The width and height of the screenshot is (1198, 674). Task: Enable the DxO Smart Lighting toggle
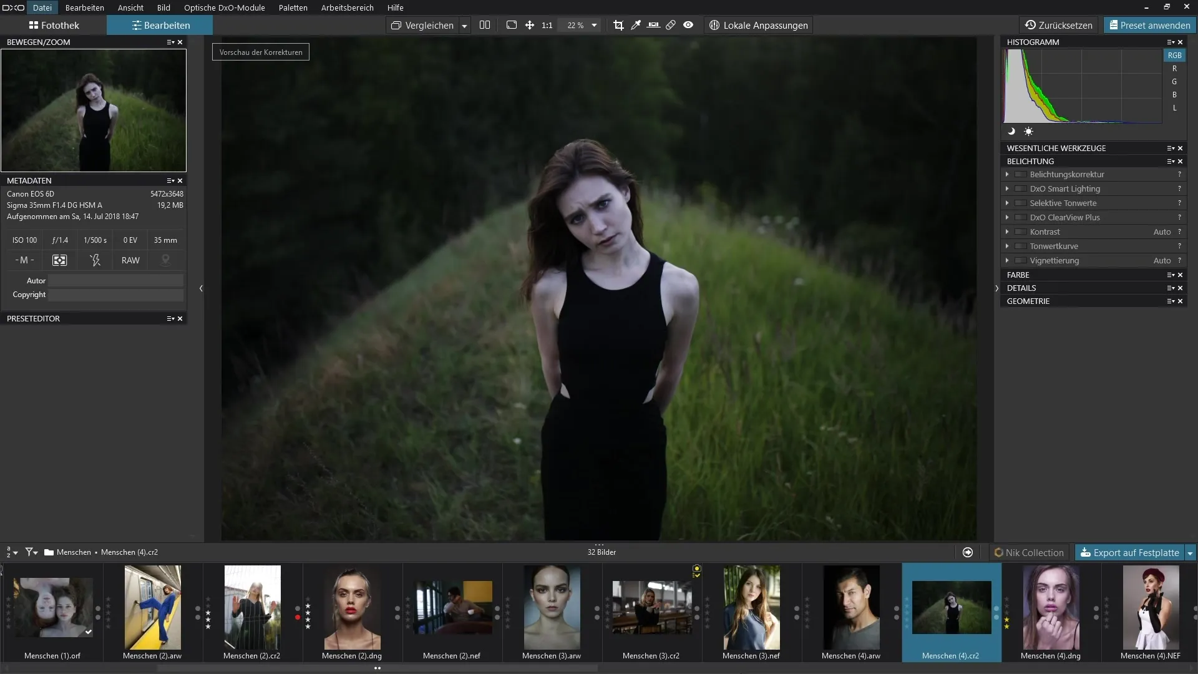pos(1020,188)
